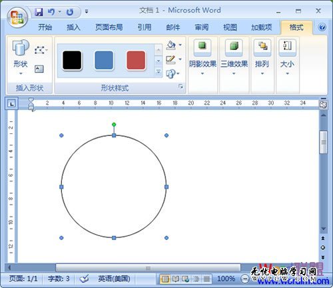Open the change shape dropdown
This screenshot has height=288, width=333.
(172, 73)
